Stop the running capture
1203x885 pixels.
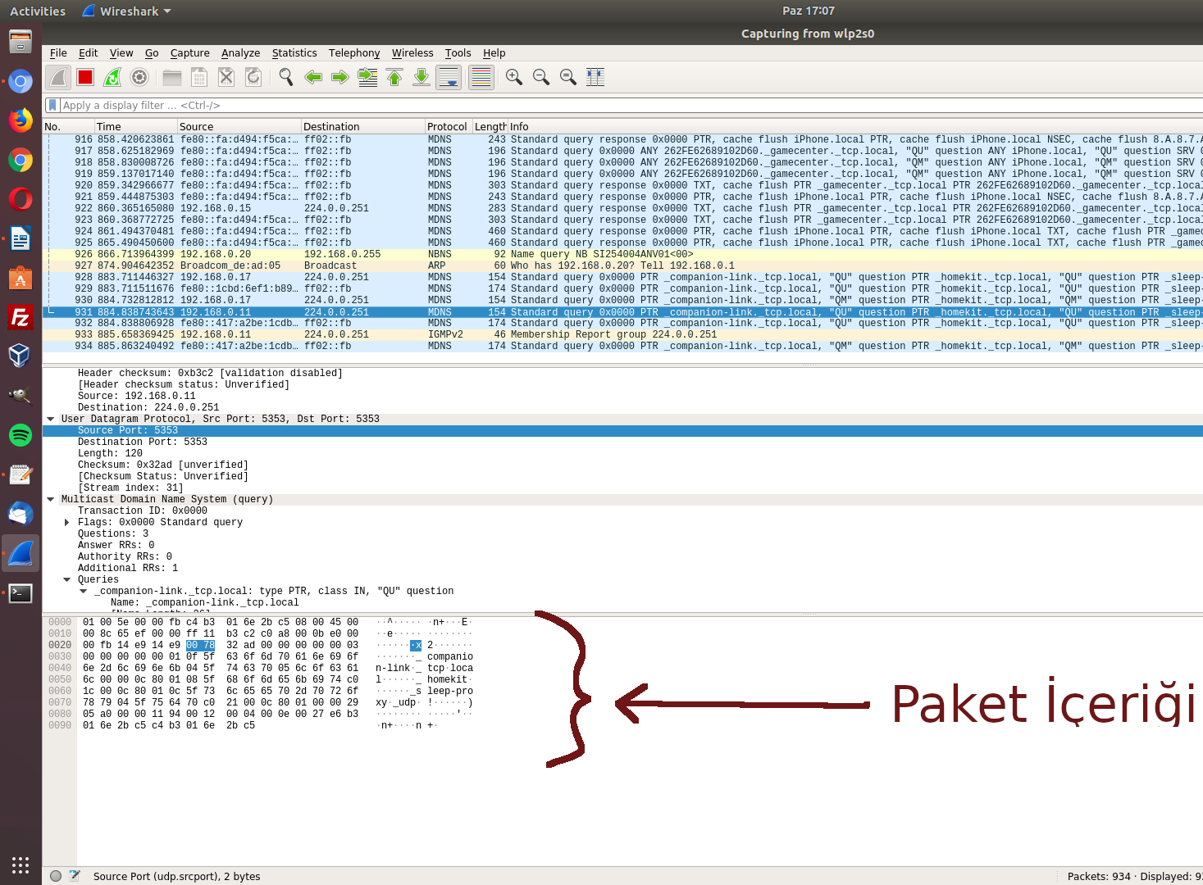(85, 77)
